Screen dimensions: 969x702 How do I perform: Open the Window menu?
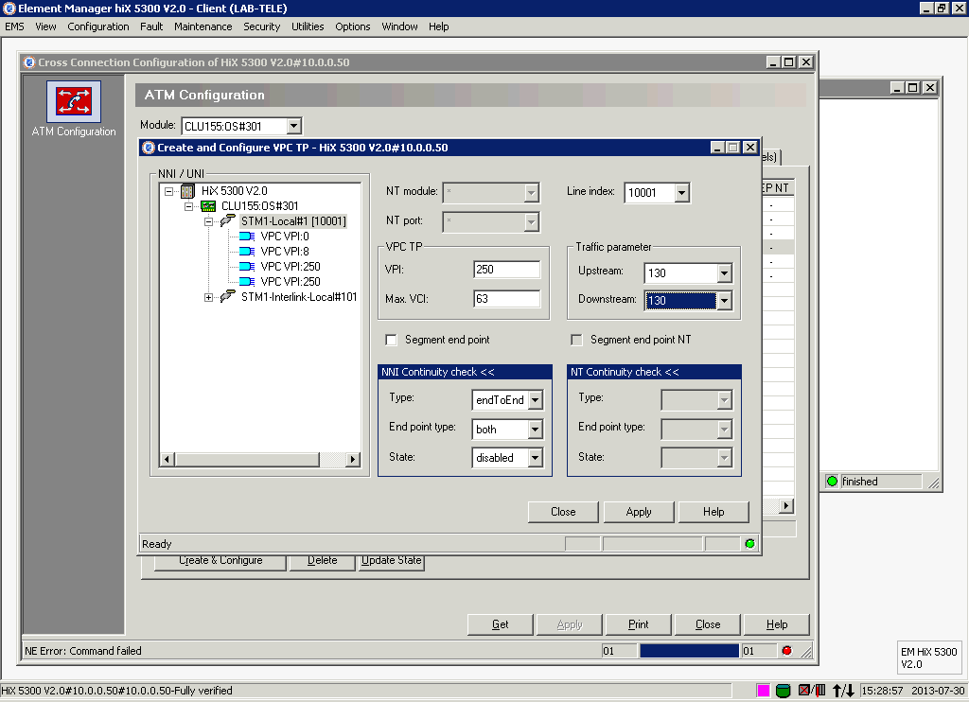(x=400, y=26)
